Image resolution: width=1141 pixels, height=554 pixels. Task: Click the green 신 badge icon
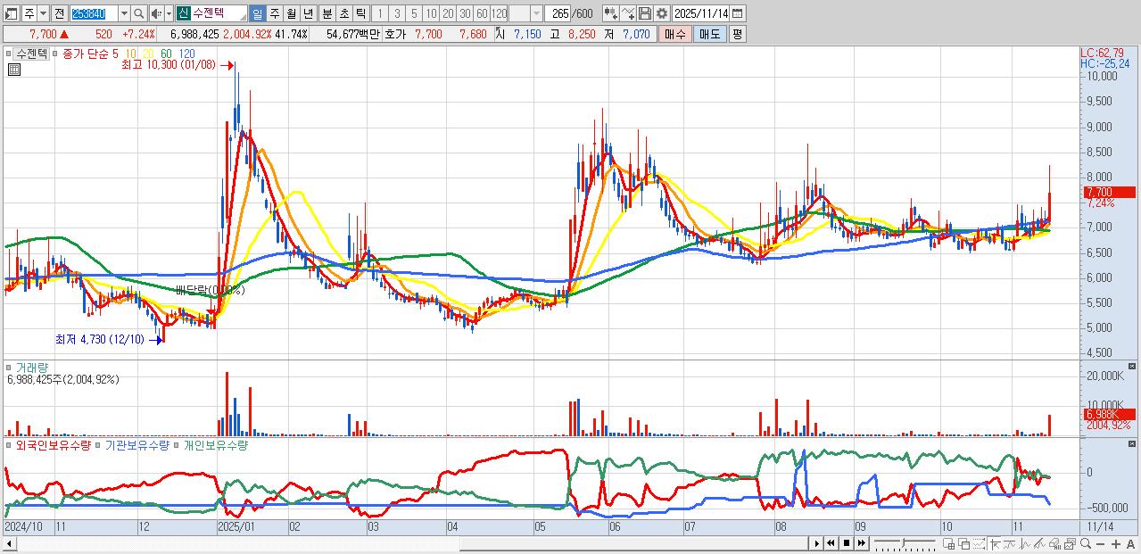coord(183,13)
